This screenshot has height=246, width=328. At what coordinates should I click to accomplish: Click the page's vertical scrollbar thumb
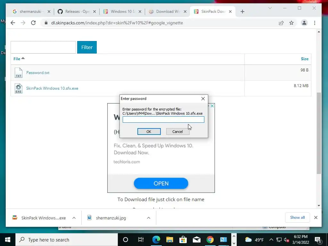pos(319,133)
